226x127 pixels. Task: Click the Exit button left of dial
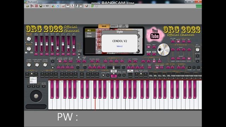[149, 54]
